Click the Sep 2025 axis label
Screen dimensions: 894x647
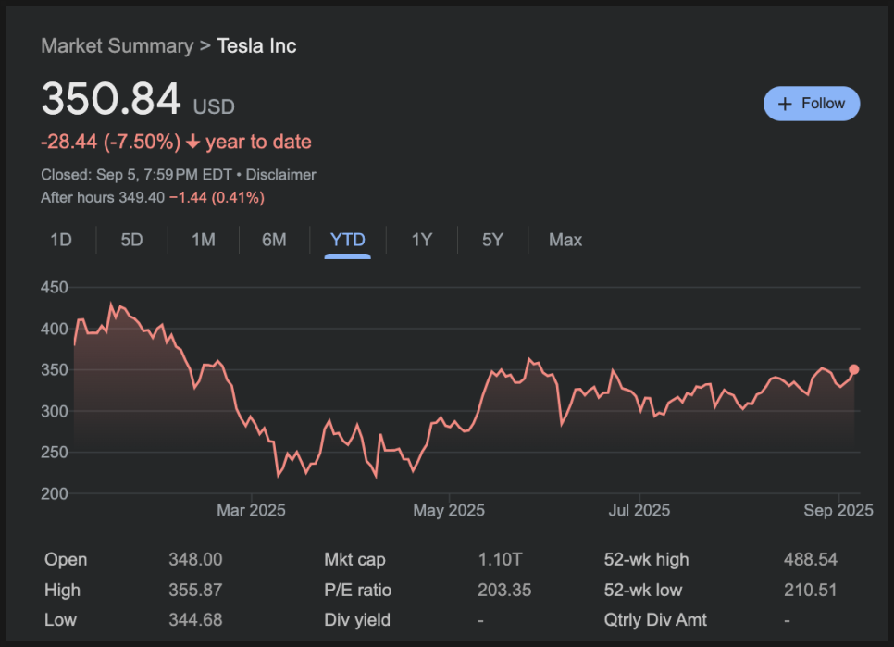pyautogui.click(x=838, y=510)
